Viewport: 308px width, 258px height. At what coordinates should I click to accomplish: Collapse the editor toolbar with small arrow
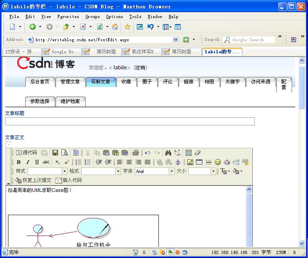point(8,183)
